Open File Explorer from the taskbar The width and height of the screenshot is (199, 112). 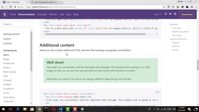[25, 109]
